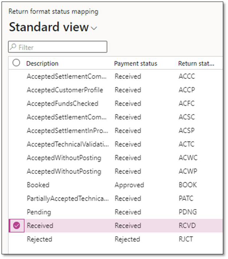Screen dimensions: 228x259
Task: Click the Standard view title
Action: (x=49, y=27)
